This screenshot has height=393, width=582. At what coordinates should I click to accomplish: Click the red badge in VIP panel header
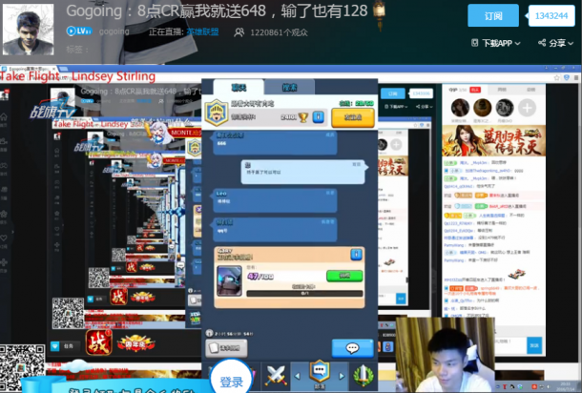(x=475, y=90)
